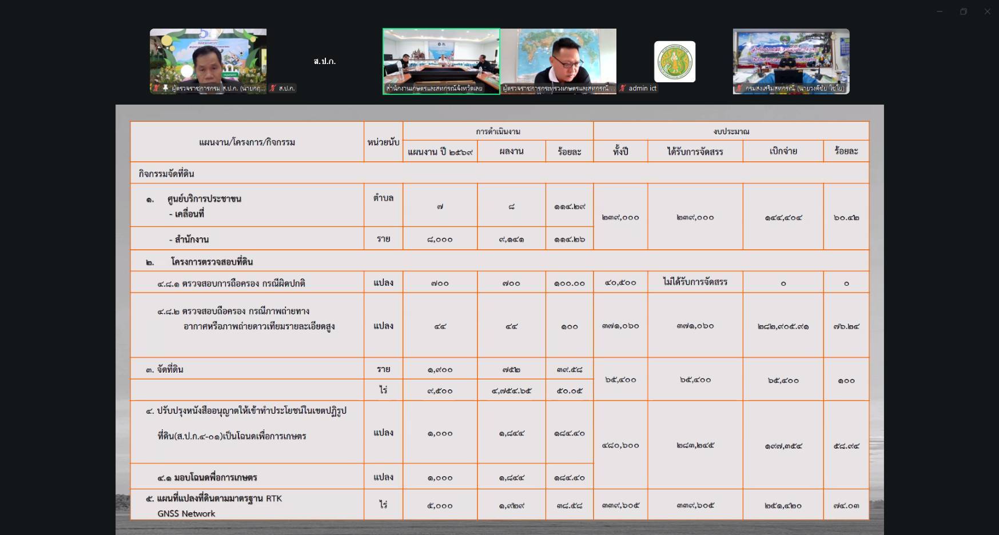Click the ๔๘๐,๖๐๐ budget cell

[x=620, y=445]
